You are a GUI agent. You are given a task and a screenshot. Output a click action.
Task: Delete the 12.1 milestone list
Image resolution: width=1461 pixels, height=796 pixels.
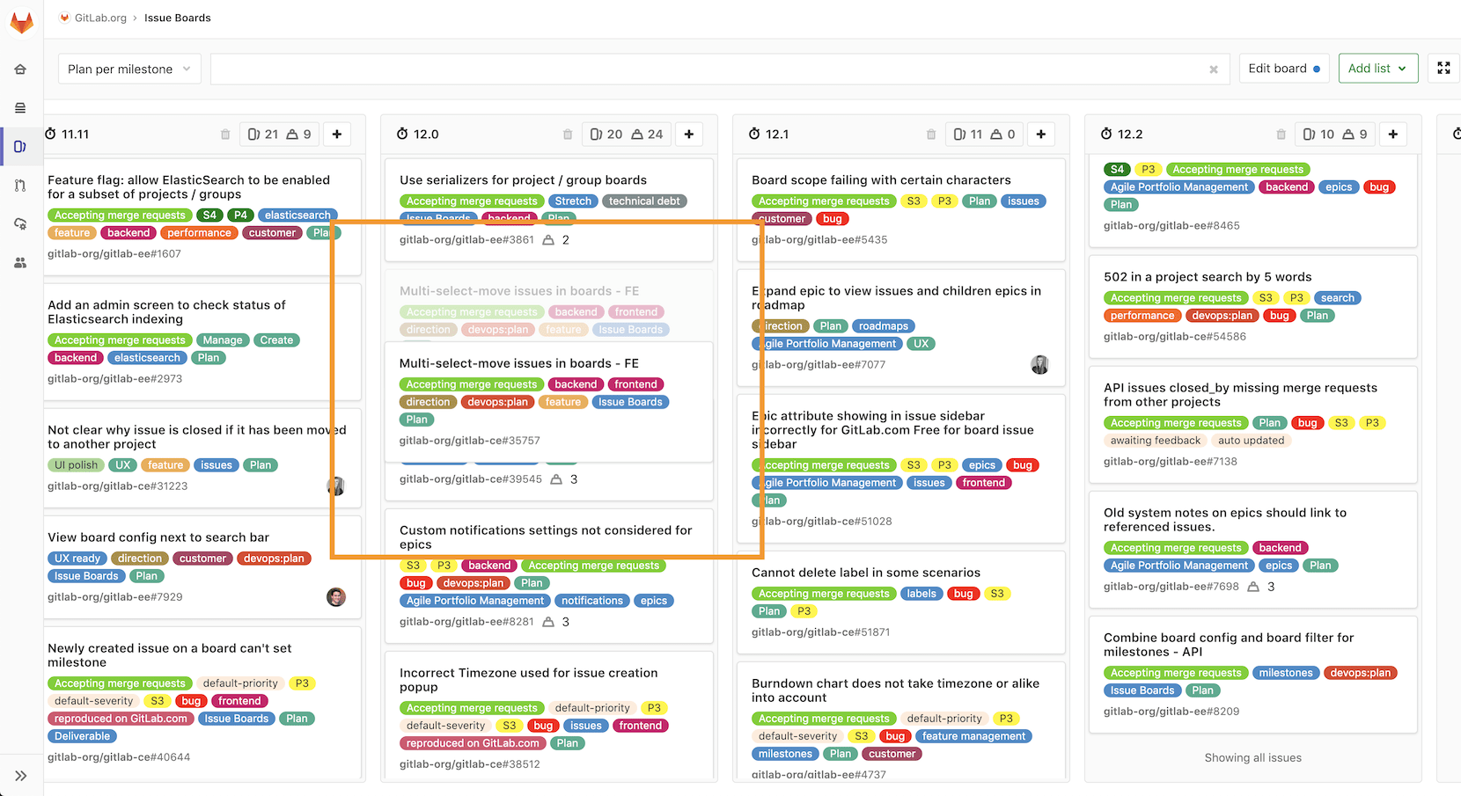coord(931,135)
